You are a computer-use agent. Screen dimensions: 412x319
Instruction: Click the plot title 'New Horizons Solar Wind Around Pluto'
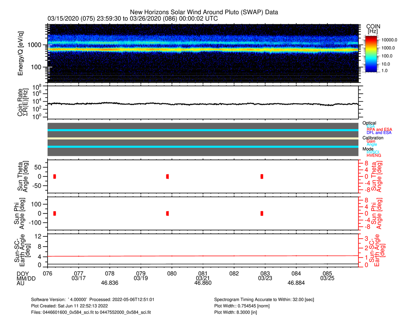coord(204,12)
